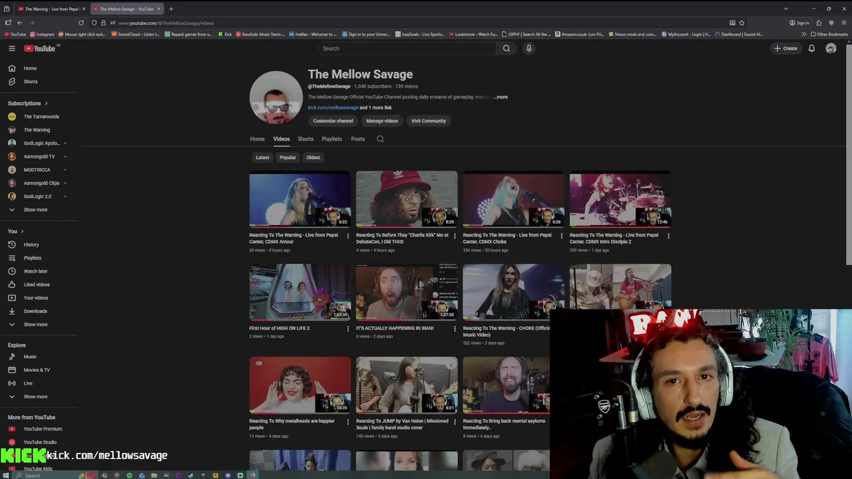
Task: Open The Warning subscription channel
Action: pyautogui.click(x=37, y=130)
